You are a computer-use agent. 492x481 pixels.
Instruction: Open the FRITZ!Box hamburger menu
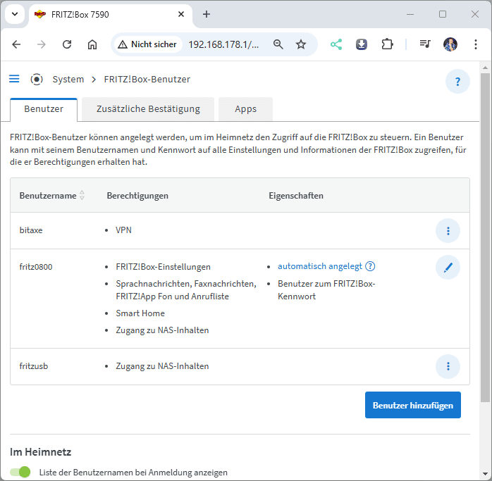coord(14,79)
